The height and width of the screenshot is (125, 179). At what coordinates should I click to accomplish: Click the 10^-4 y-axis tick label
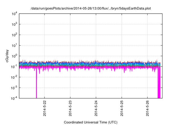14,98
